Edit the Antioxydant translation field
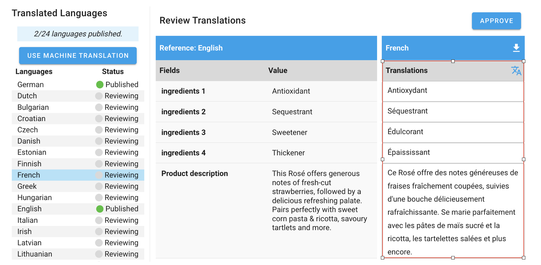Viewport: 541px width, 265px height. click(453, 91)
